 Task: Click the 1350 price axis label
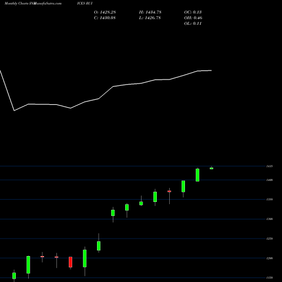pos(270,199)
